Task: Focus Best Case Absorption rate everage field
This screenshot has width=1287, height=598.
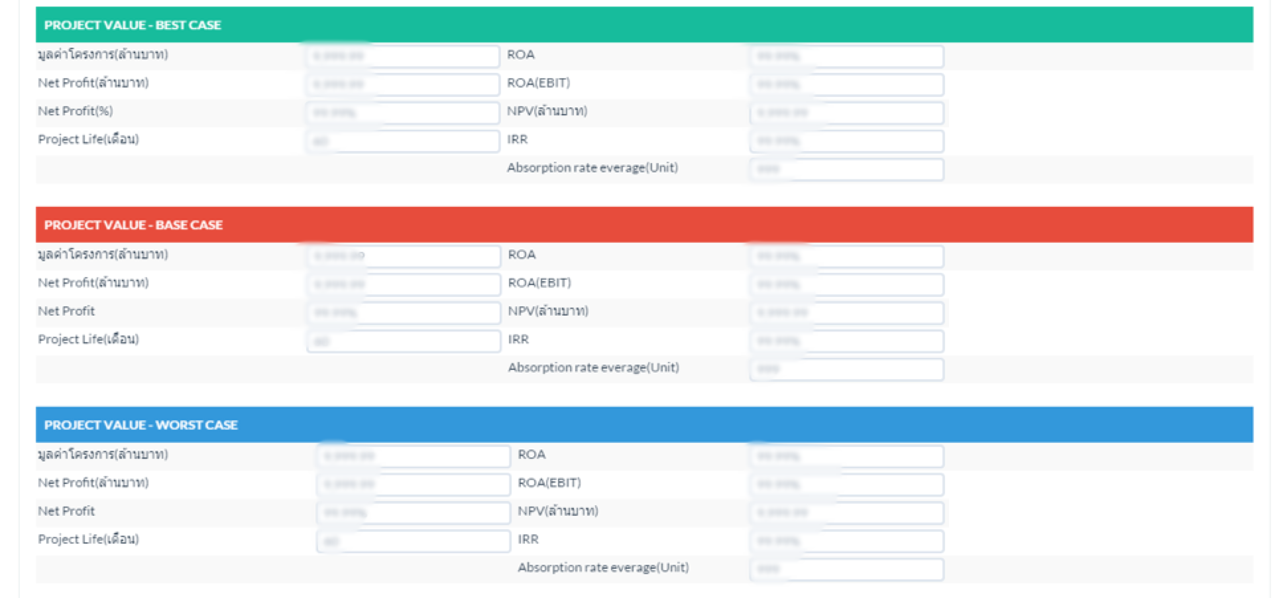Action: (x=846, y=170)
